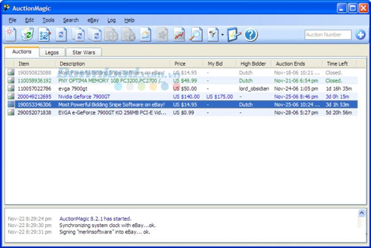This screenshot has width=371, height=248.
Task: Switch to the Auctions tab
Action: pos(22,51)
